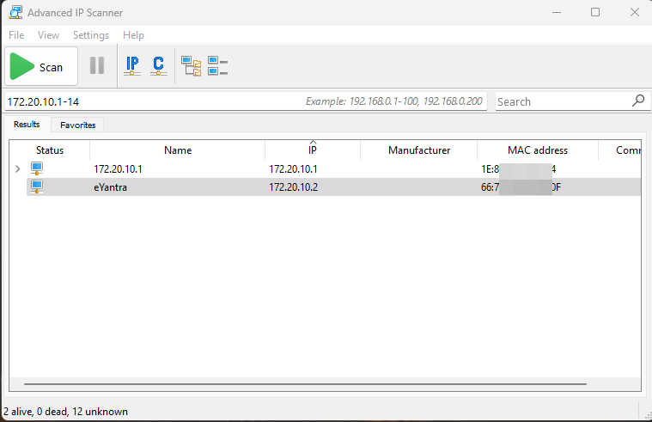Start scanning with the Scan button

coord(41,66)
